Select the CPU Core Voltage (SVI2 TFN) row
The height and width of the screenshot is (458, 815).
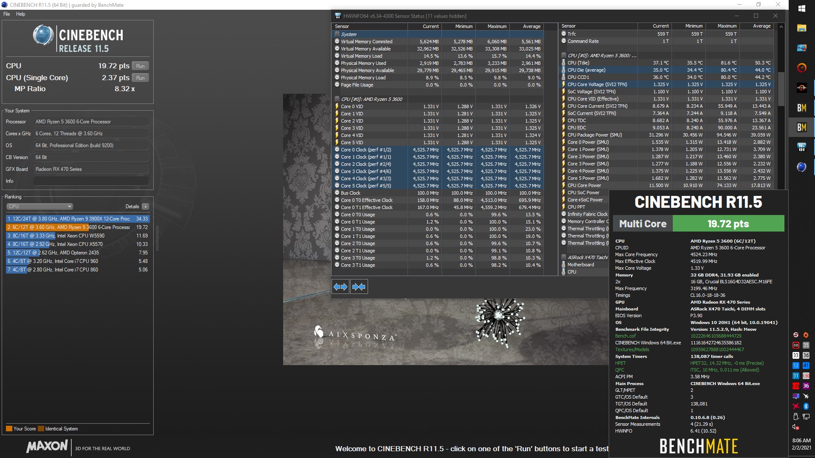[666, 84]
